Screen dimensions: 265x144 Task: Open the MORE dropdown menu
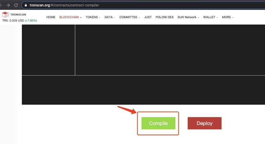pos(228,17)
